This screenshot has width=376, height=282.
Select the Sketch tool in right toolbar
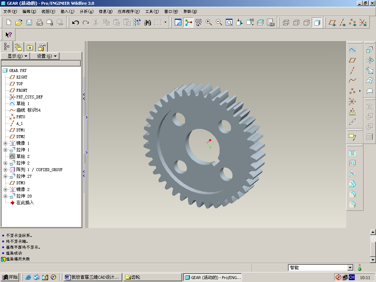tap(352, 50)
